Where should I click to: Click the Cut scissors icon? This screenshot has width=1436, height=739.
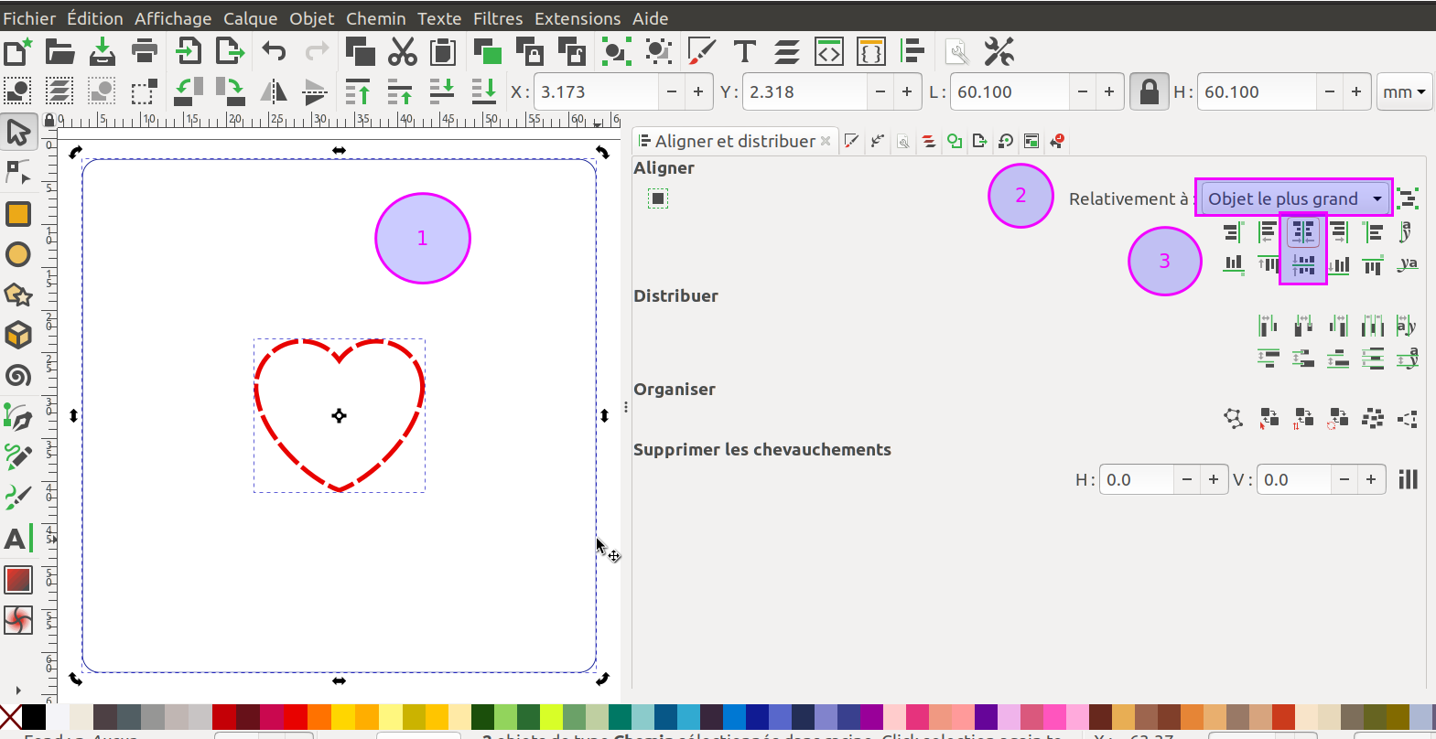402,52
